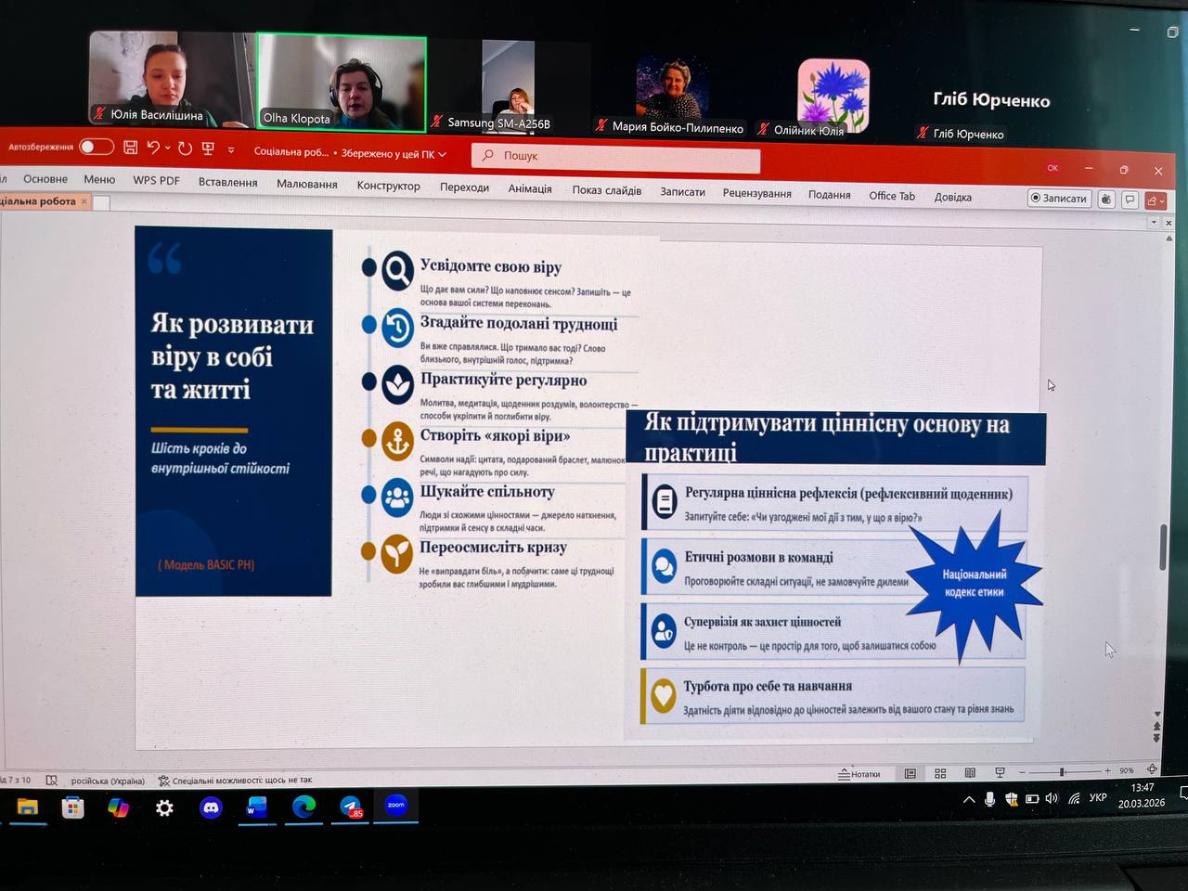Expand the Quick Access Toolbar customize arrow
Screen dimensions: 1188x891
[x=231, y=150]
